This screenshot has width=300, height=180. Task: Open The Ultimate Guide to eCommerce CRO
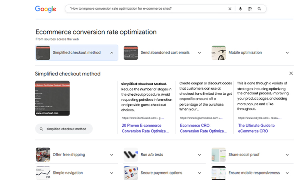point(256,128)
